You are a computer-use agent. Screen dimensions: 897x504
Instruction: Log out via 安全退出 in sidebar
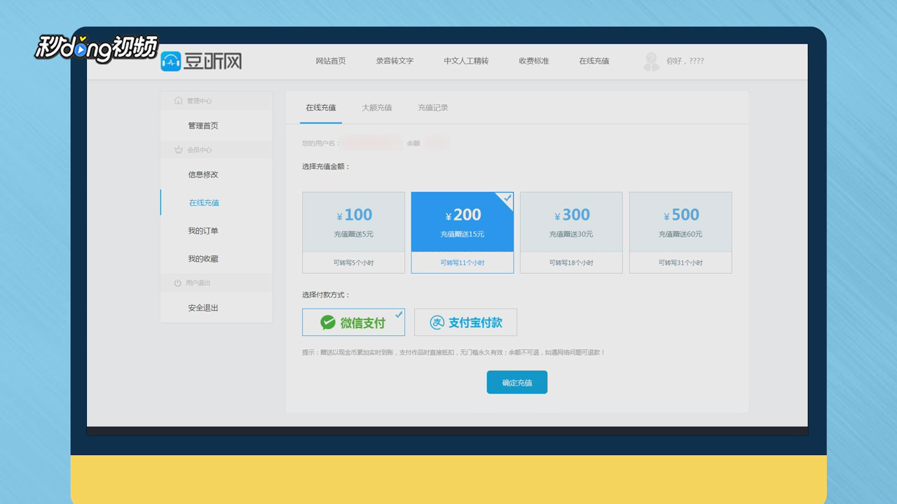coord(203,308)
